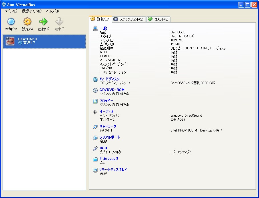This screenshot has width=259, height=198.
Task: Click the ハードディスク hard disk icon
Action: [95, 80]
